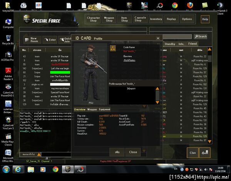Click the soldier character thumbnail
The width and height of the screenshot is (231, 181).
click(x=91, y=74)
